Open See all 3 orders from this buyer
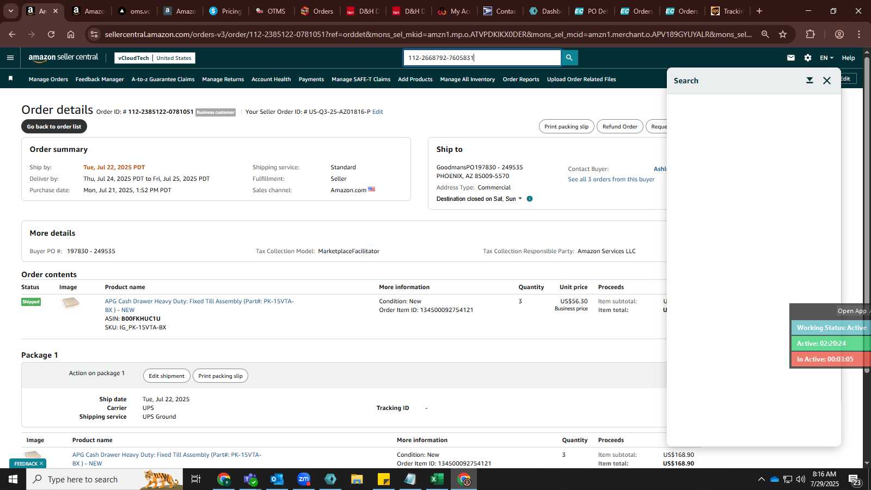 pyautogui.click(x=611, y=179)
